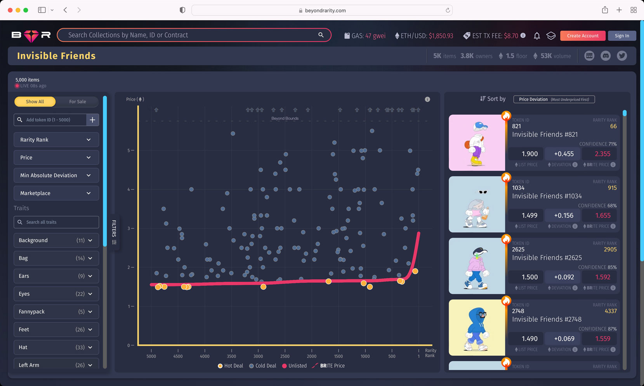Click the graduation cap learn icon

click(551, 36)
